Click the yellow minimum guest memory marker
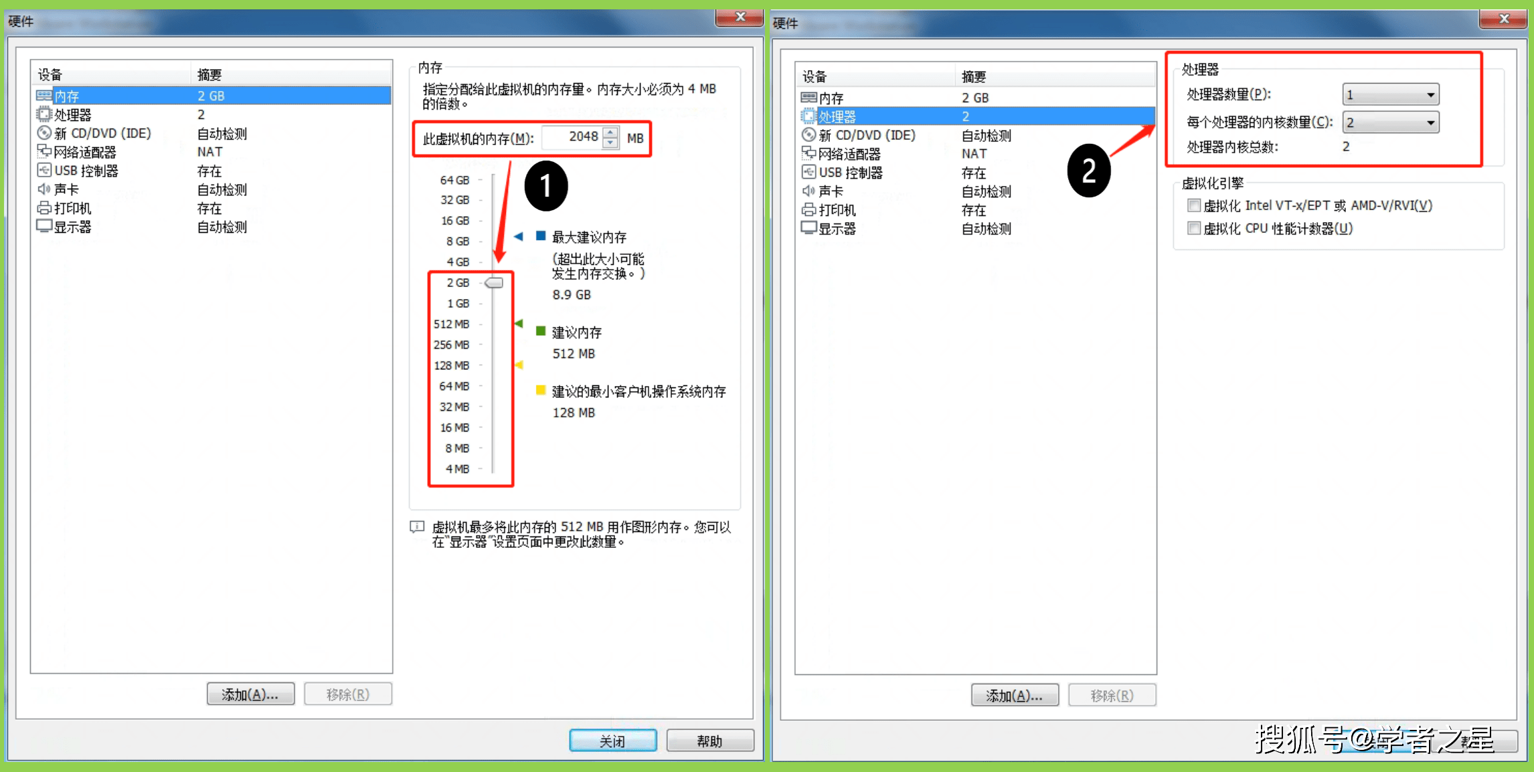The image size is (1534, 772). click(518, 365)
